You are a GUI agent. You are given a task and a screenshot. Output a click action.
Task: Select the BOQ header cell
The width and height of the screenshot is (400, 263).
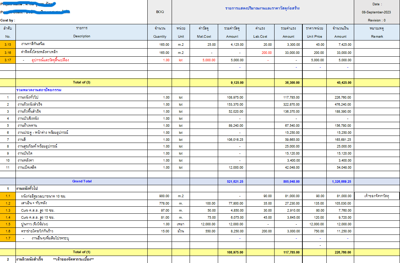[160, 12]
